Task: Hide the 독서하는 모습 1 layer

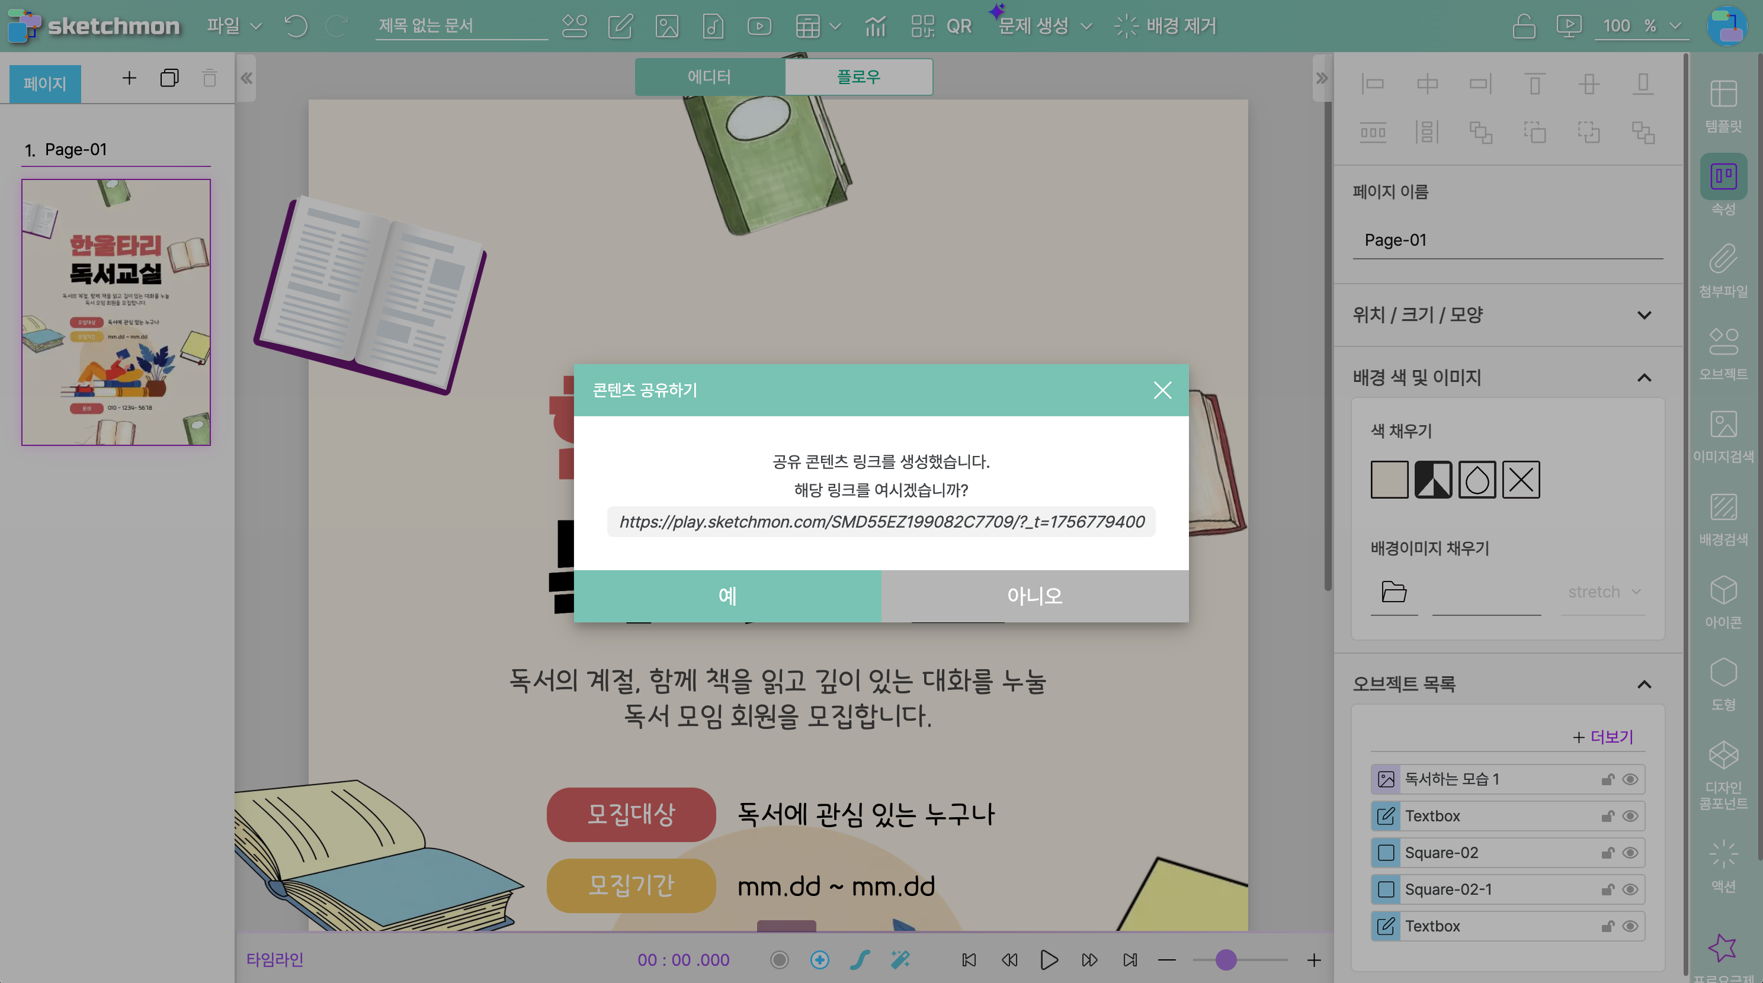Action: pyautogui.click(x=1630, y=779)
